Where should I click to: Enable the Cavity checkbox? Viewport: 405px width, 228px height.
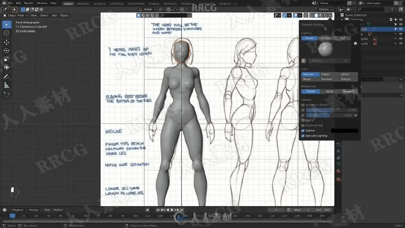[x=303, y=120]
